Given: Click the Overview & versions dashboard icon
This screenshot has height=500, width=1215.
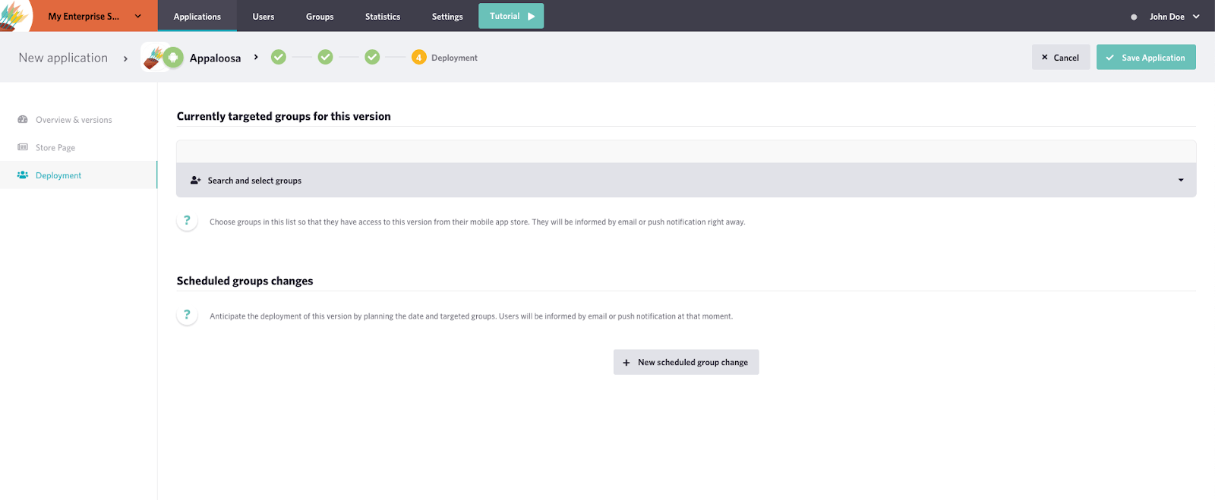Looking at the screenshot, I should click(23, 119).
